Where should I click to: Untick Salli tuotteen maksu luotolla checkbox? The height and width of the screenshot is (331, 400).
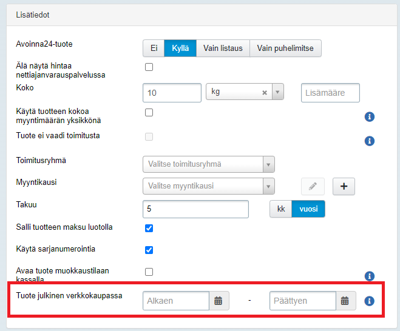tap(149, 228)
